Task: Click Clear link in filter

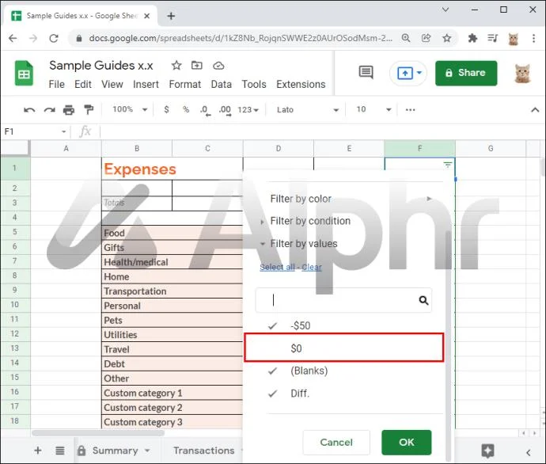Action: point(312,267)
